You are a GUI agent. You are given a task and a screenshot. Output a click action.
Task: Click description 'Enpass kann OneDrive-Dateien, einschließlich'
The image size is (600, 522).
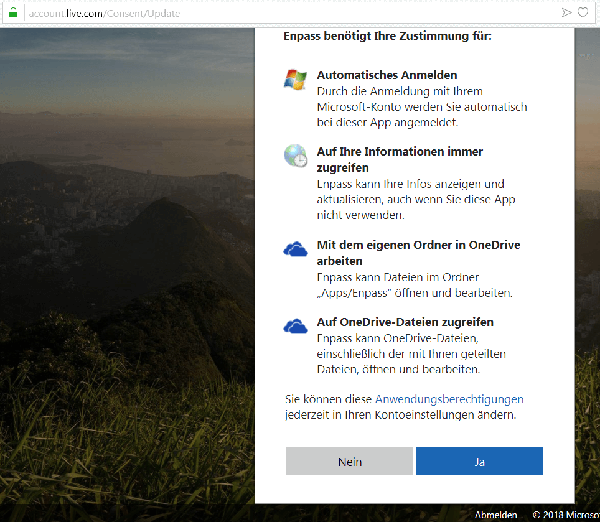411,354
